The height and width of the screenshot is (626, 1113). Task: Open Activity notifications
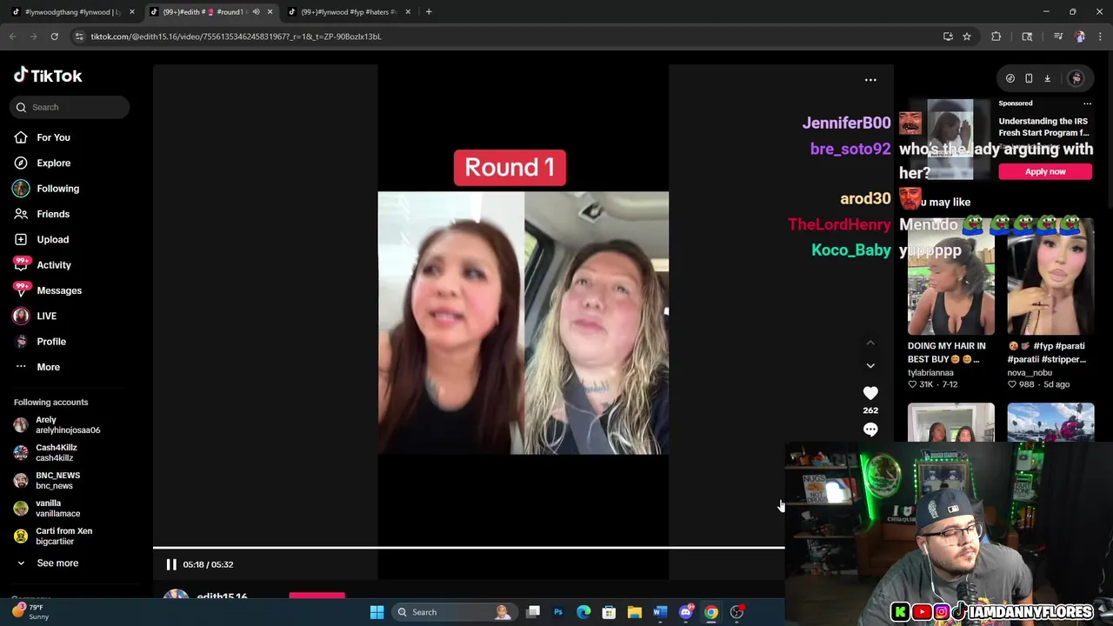click(x=53, y=265)
